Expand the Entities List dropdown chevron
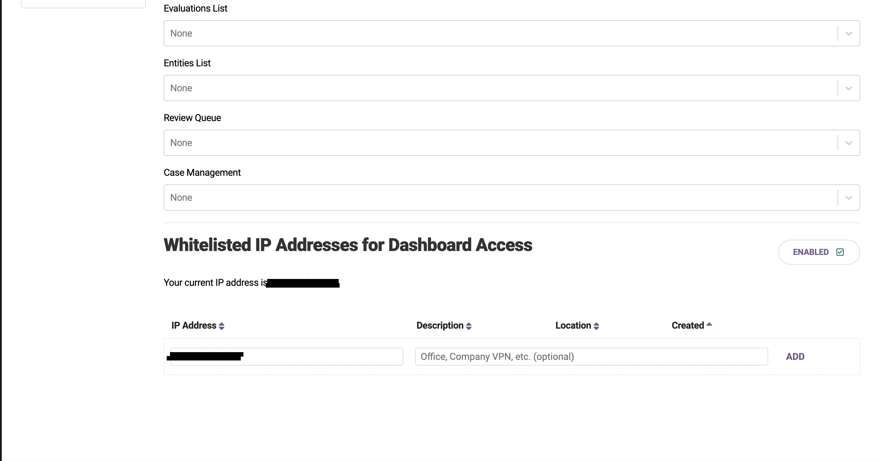The image size is (878, 461). point(849,88)
